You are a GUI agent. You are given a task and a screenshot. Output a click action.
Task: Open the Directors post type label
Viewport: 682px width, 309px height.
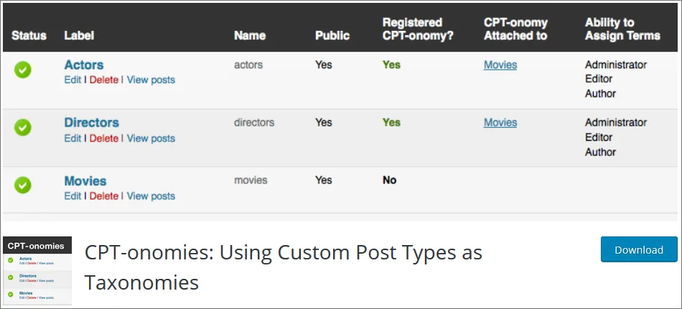click(92, 123)
